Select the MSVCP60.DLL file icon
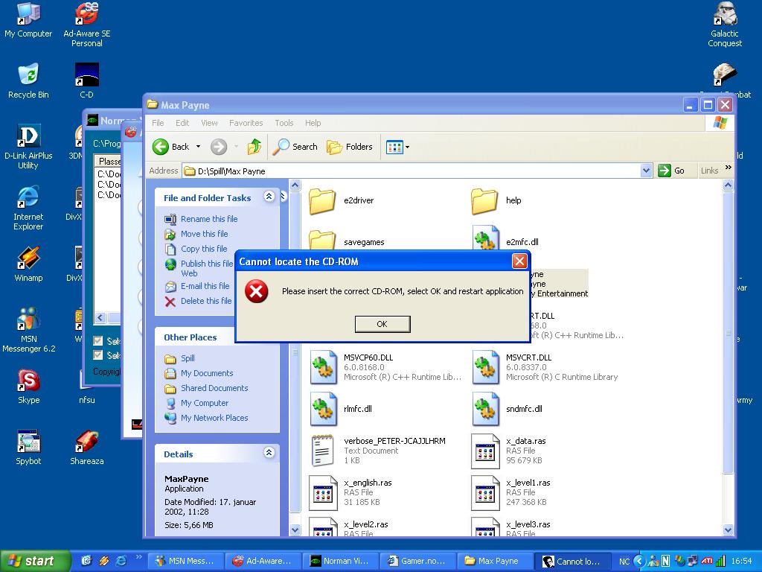The height and width of the screenshot is (572, 762). click(324, 367)
